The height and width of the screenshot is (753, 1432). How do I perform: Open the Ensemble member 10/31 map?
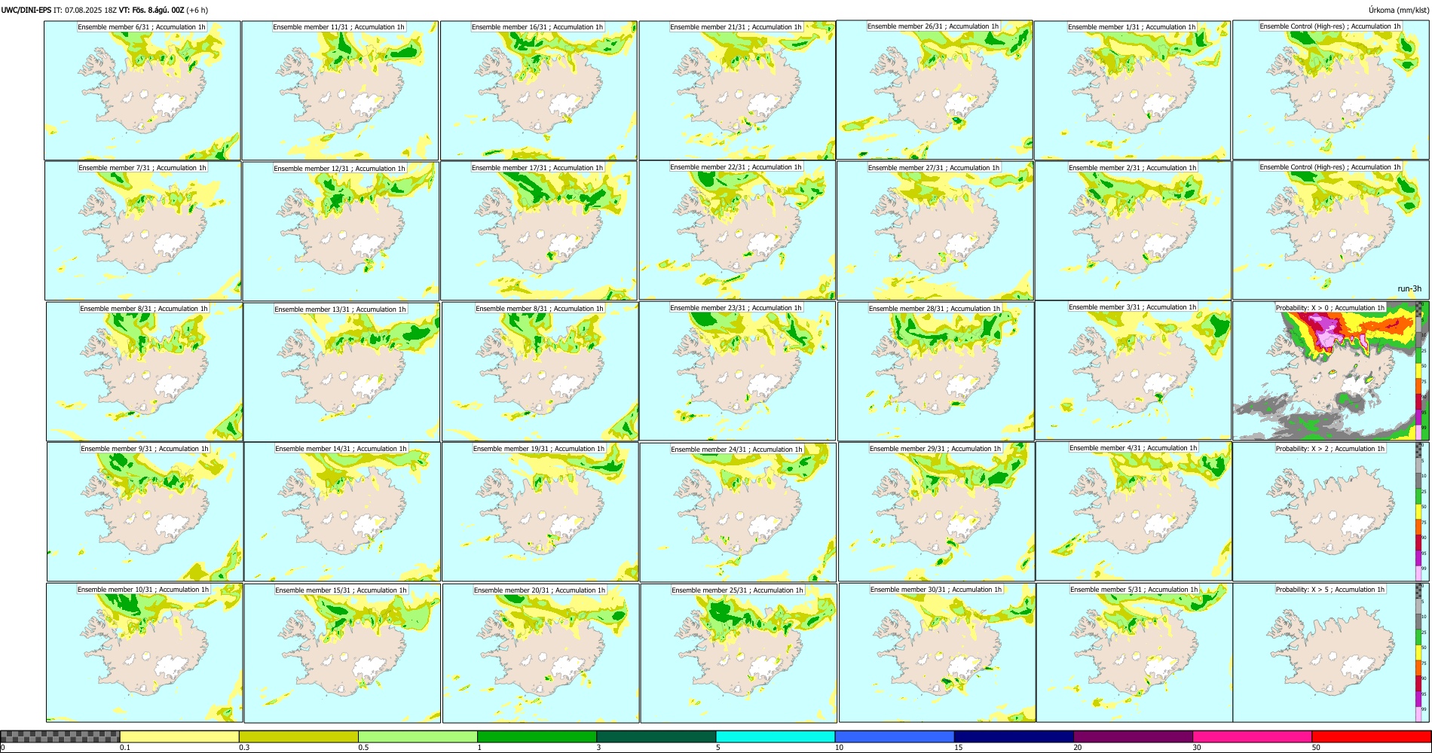[144, 653]
